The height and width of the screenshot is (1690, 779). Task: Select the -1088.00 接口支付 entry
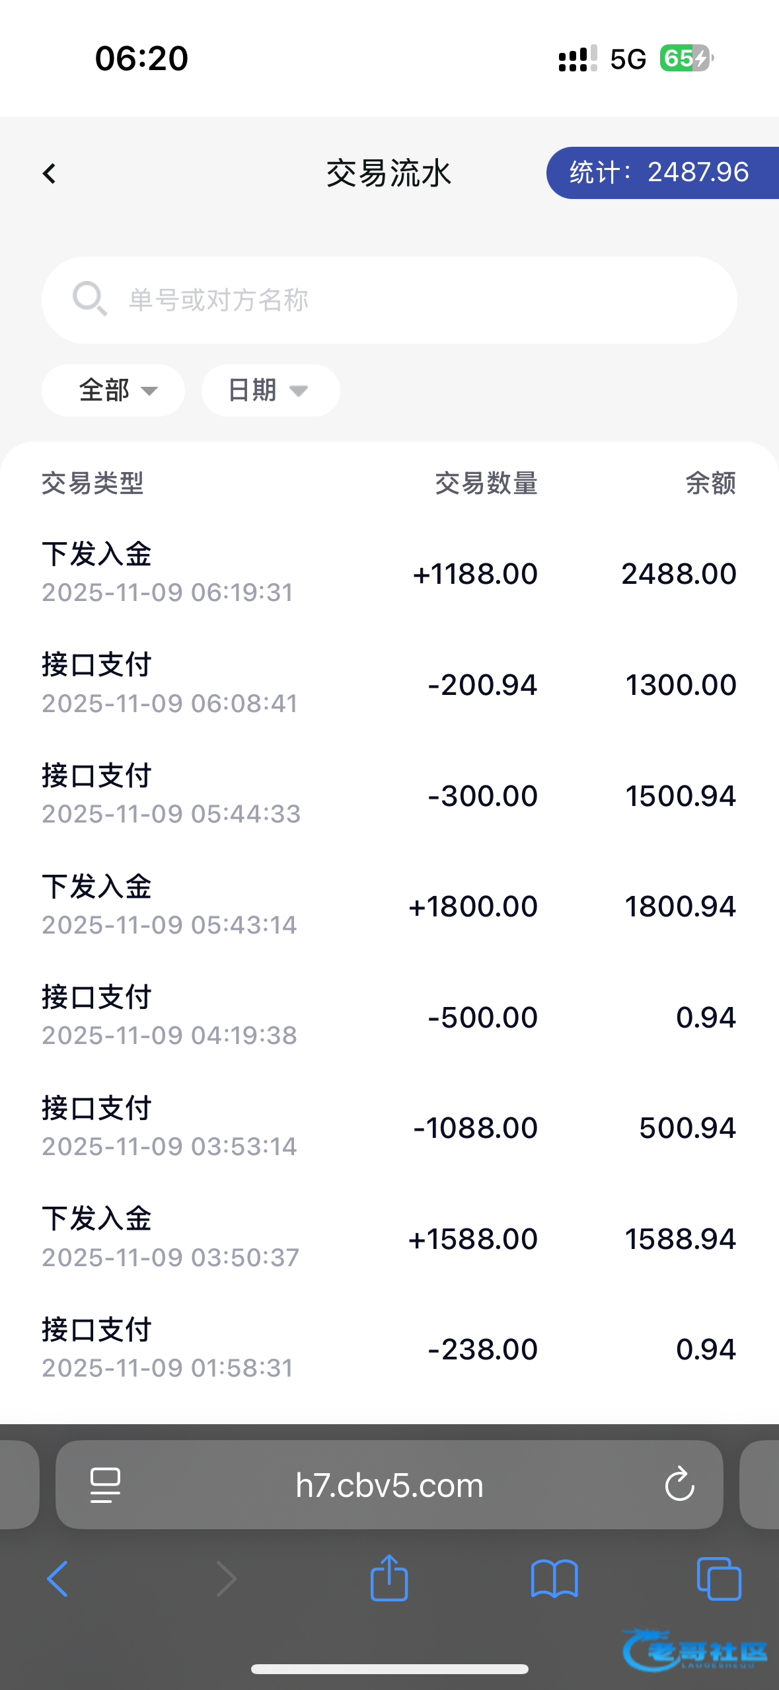pos(389,1127)
